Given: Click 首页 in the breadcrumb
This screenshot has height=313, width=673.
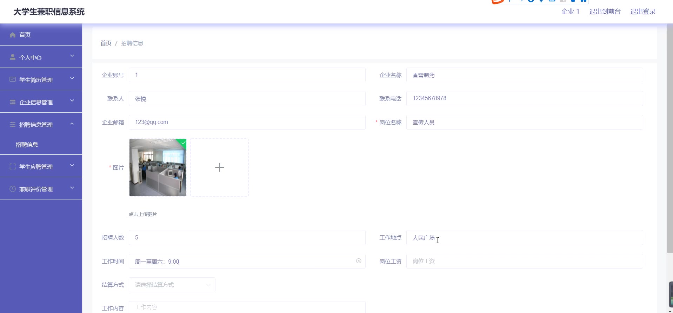Looking at the screenshot, I should coord(106,43).
